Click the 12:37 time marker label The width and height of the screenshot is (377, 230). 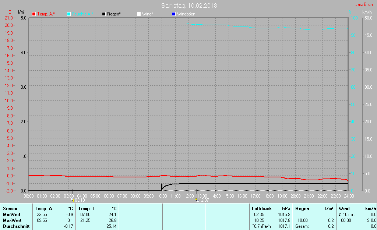(204, 200)
